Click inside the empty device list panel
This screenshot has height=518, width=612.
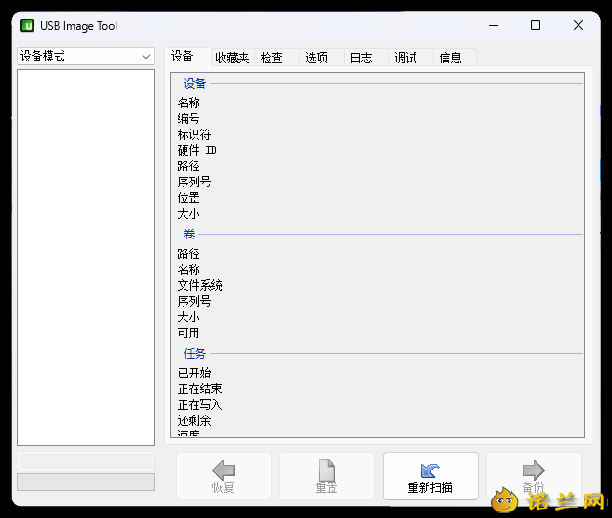click(x=86, y=257)
